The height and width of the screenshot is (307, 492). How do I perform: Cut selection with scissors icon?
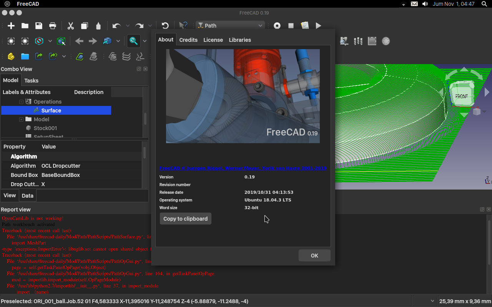pyautogui.click(x=71, y=26)
